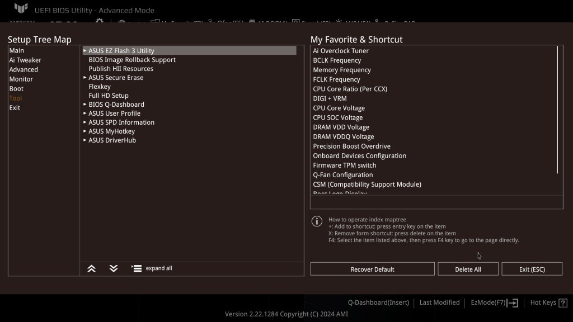The width and height of the screenshot is (573, 322).
Task: Click the Delete All button
Action: 468,269
